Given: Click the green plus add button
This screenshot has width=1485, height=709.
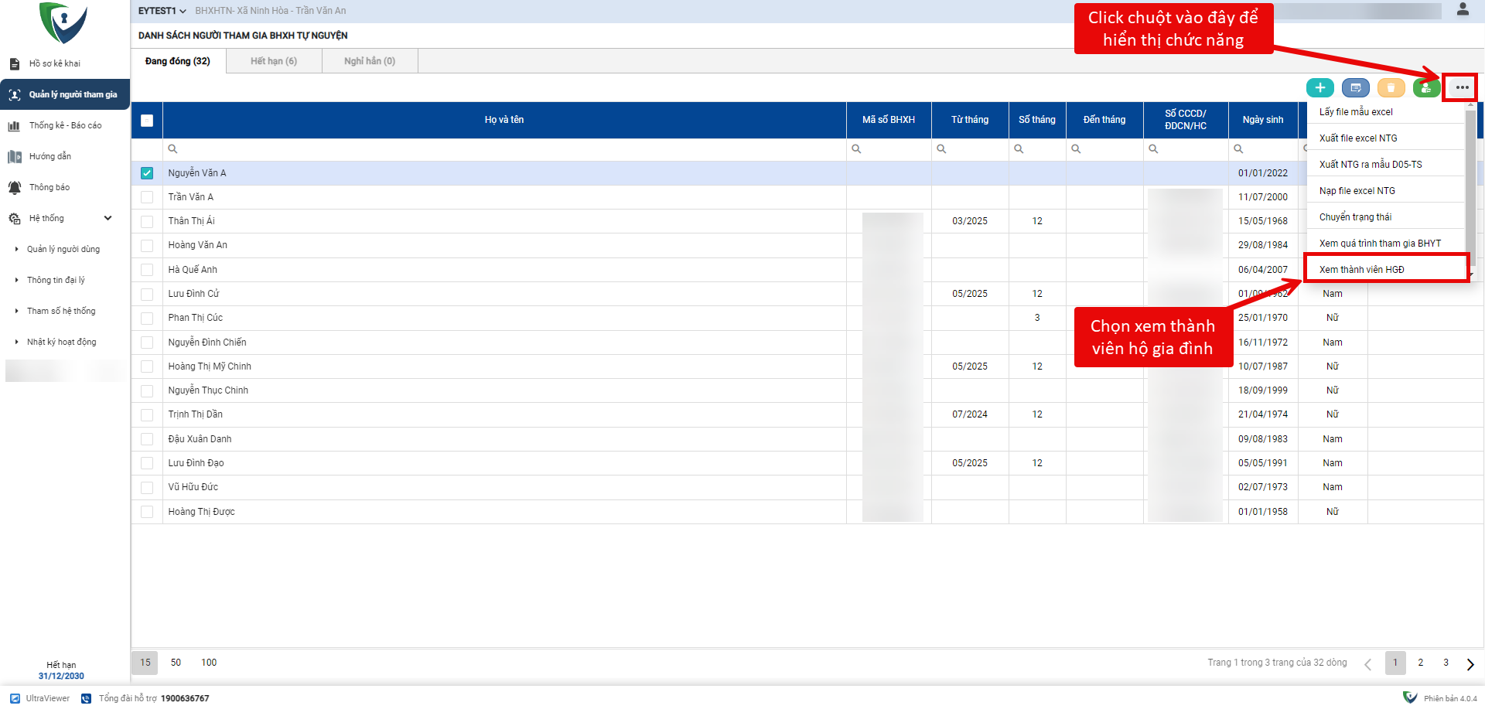Looking at the screenshot, I should pyautogui.click(x=1320, y=88).
